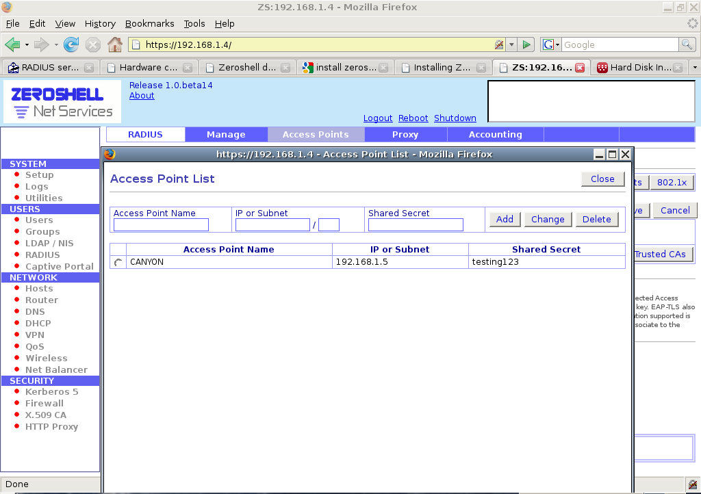Screen dimensions: 701x494
Task: Close the Zeroshell d... tab
Action: click(x=285, y=68)
